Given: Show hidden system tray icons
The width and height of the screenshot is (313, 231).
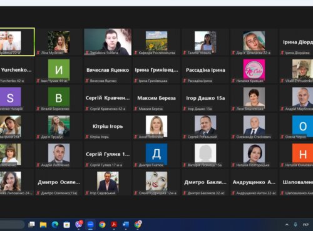Looking at the screenshot, I should pyautogui.click(x=287, y=225).
